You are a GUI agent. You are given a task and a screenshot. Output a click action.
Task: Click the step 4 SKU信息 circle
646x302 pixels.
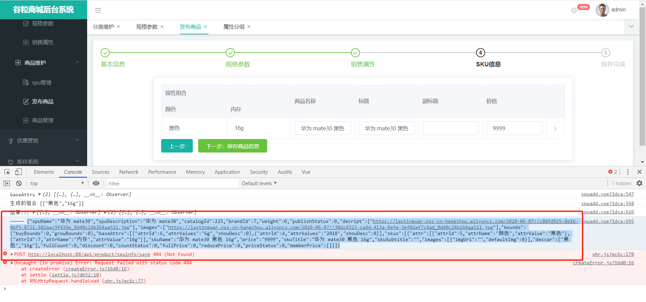tap(480, 53)
